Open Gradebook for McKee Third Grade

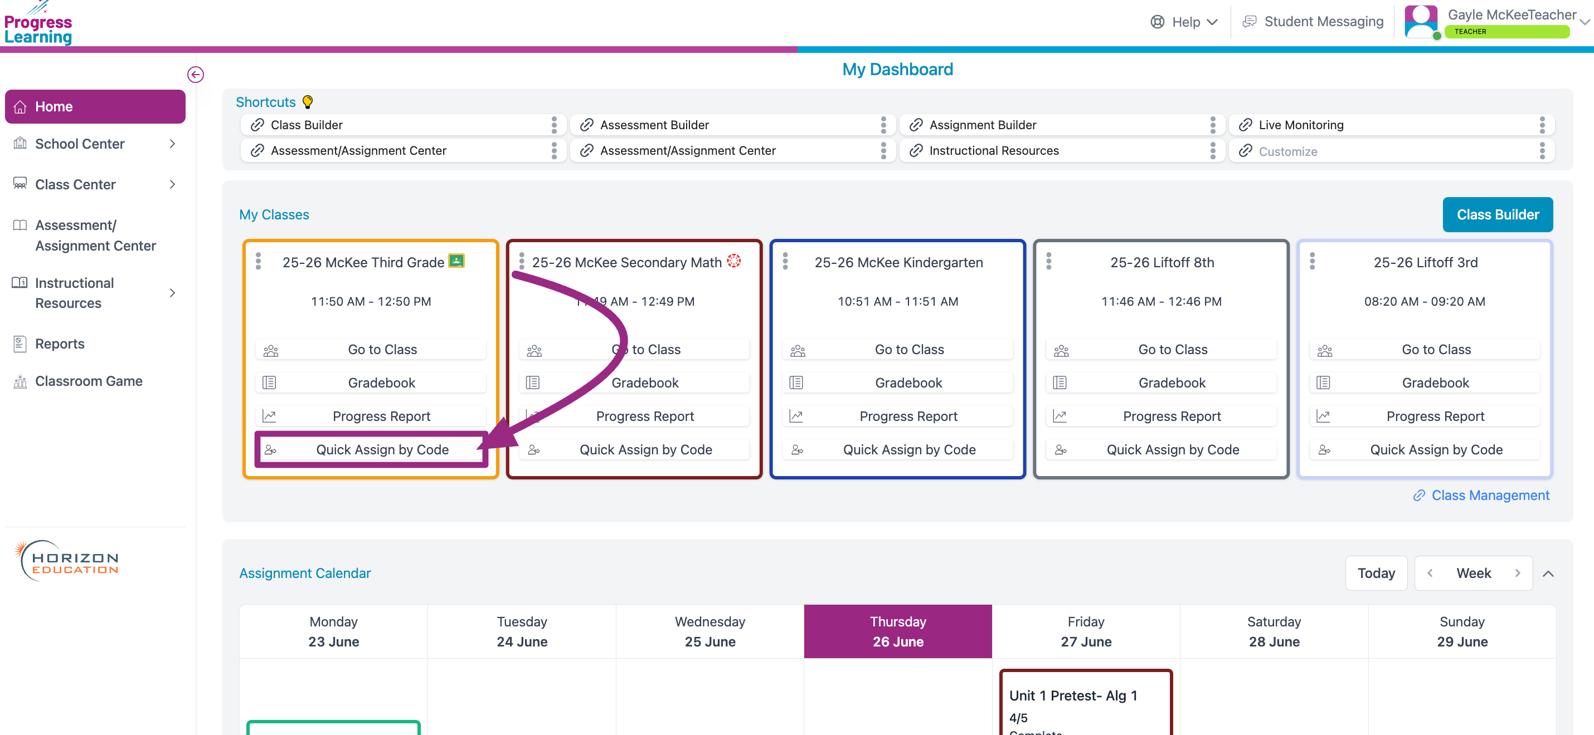371,383
